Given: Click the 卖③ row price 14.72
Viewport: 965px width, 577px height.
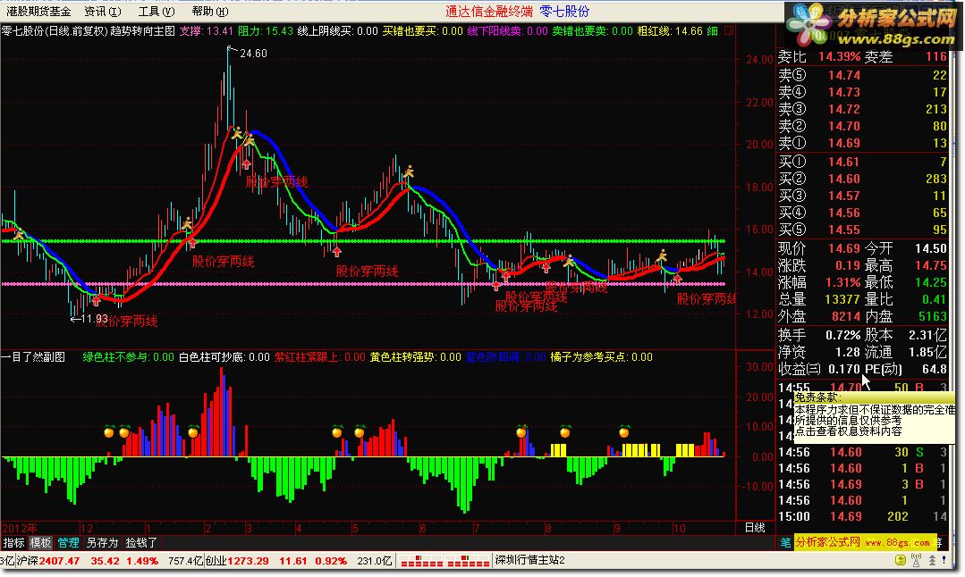Looking at the screenshot, I should (x=843, y=109).
